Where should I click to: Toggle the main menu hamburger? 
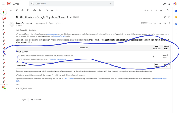(3, 4)
